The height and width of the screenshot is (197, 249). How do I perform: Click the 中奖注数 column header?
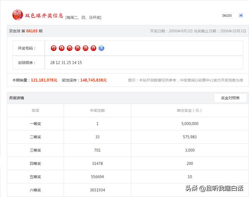(97, 111)
